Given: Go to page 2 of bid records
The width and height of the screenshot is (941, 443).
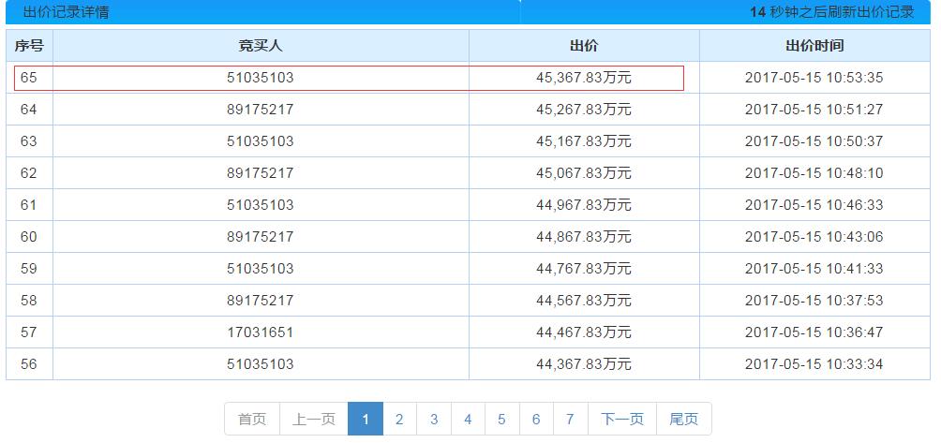Looking at the screenshot, I should 399,419.
